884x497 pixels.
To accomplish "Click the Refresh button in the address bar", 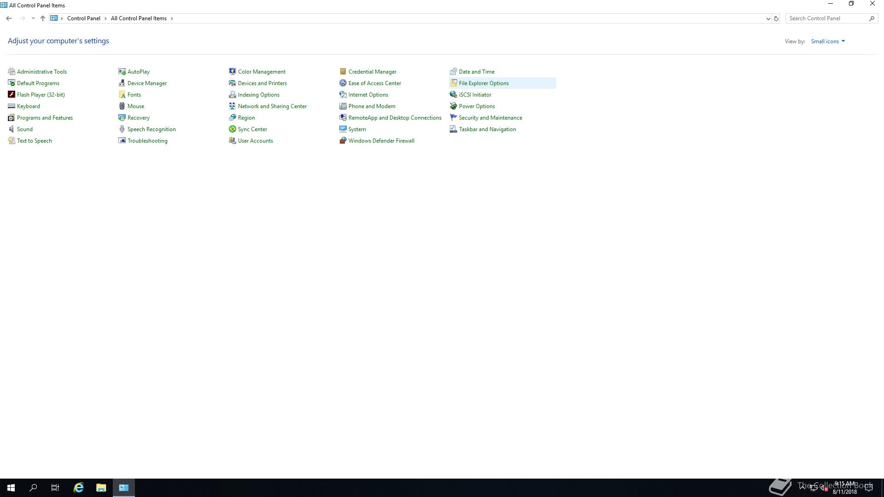I will (776, 18).
